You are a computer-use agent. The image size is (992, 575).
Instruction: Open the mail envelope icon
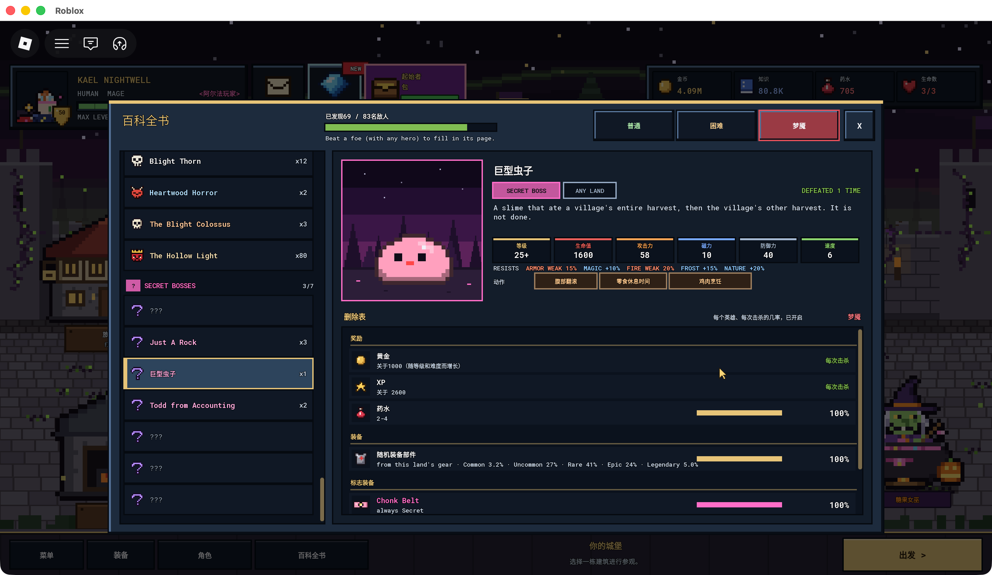click(x=278, y=86)
